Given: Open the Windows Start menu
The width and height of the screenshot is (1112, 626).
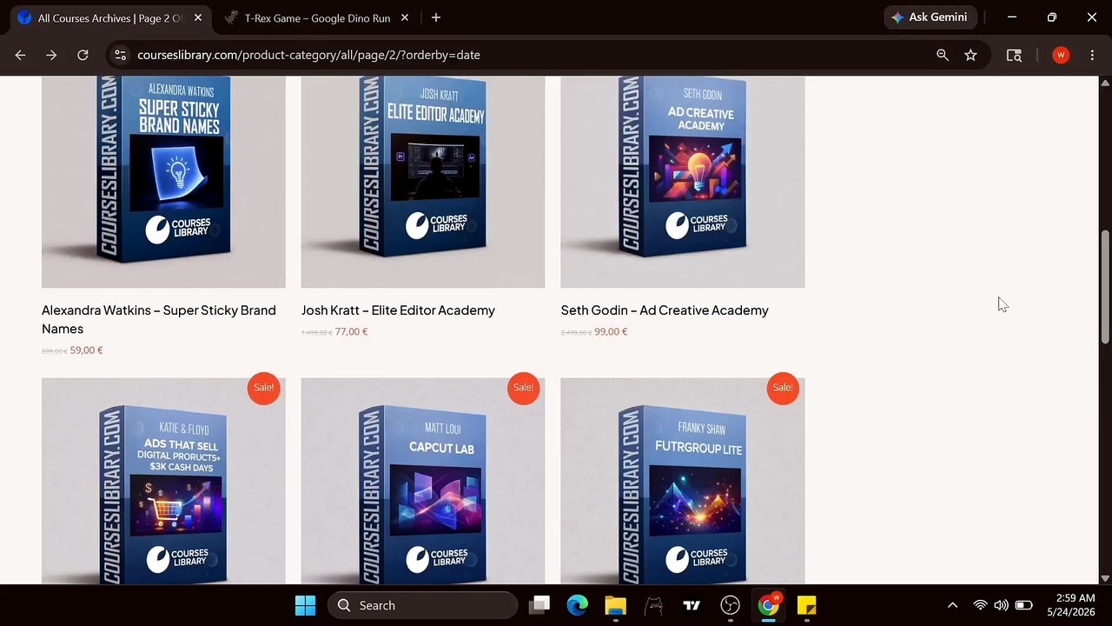Looking at the screenshot, I should click(x=305, y=605).
